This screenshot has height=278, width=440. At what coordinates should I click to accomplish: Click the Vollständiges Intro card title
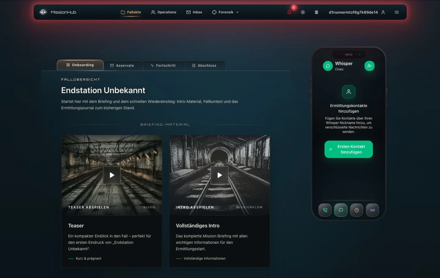(198, 226)
